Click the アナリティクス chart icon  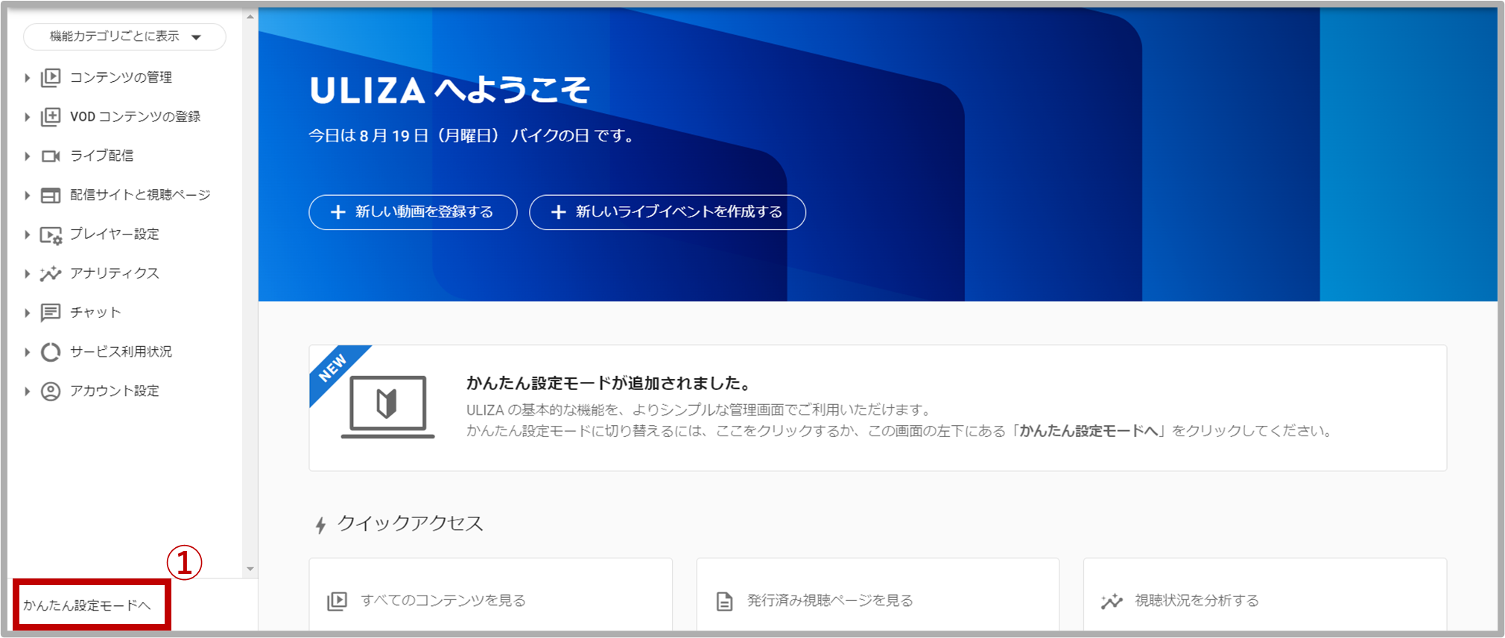point(51,274)
